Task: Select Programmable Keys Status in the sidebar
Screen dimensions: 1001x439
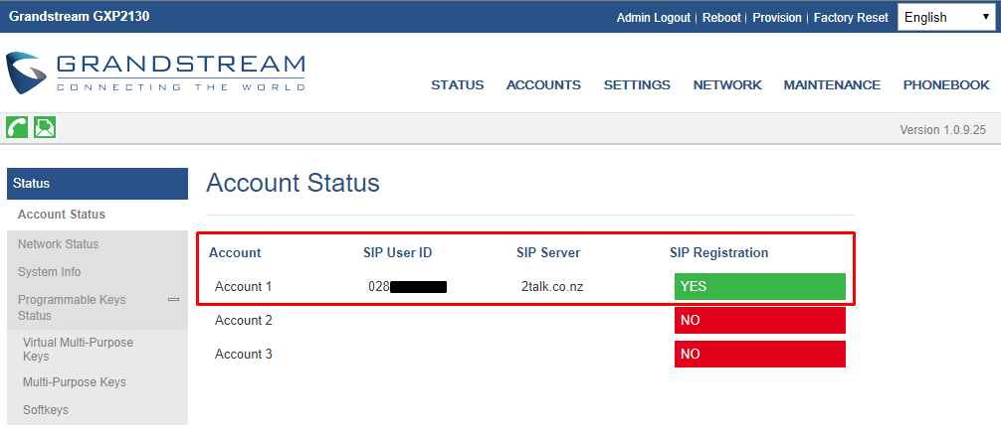Action: click(72, 307)
